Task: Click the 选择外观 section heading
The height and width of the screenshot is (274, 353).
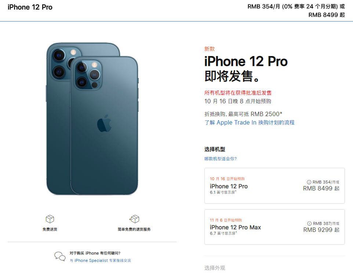Action: click(x=215, y=268)
